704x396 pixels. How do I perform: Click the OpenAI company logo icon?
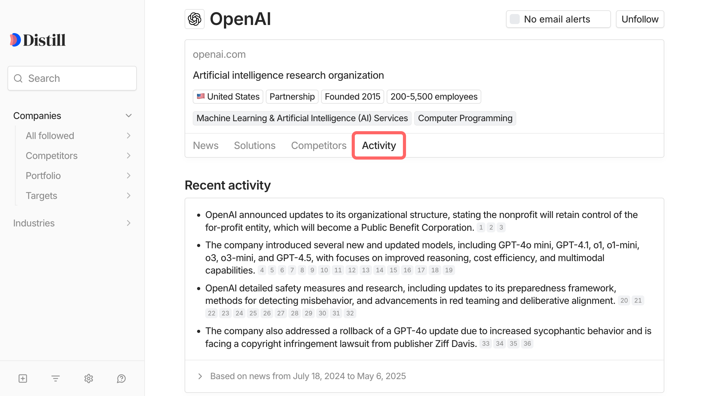pyautogui.click(x=195, y=19)
